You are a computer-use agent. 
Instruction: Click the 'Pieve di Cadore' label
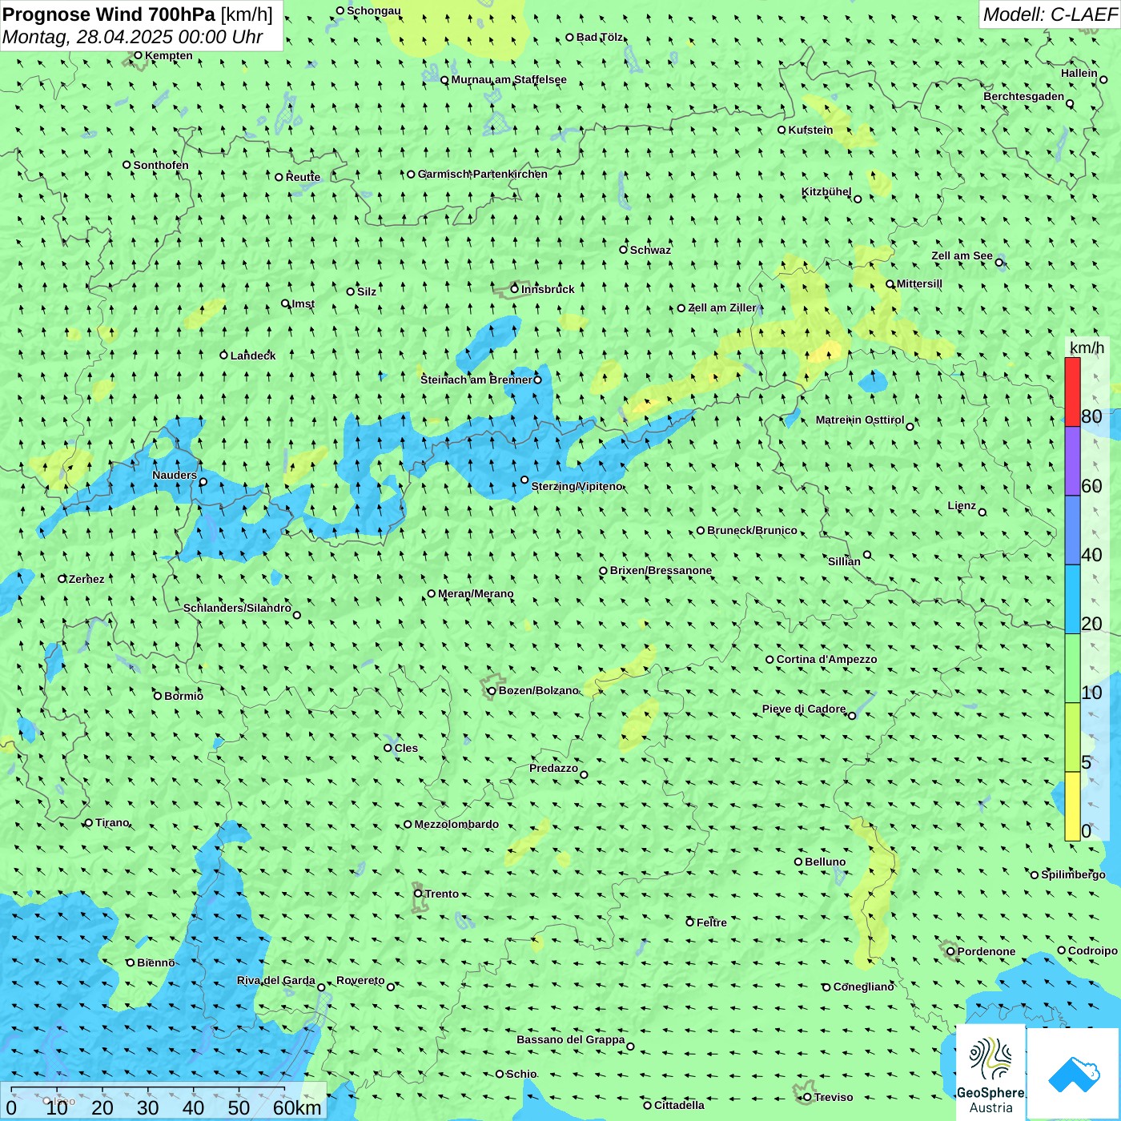(804, 709)
